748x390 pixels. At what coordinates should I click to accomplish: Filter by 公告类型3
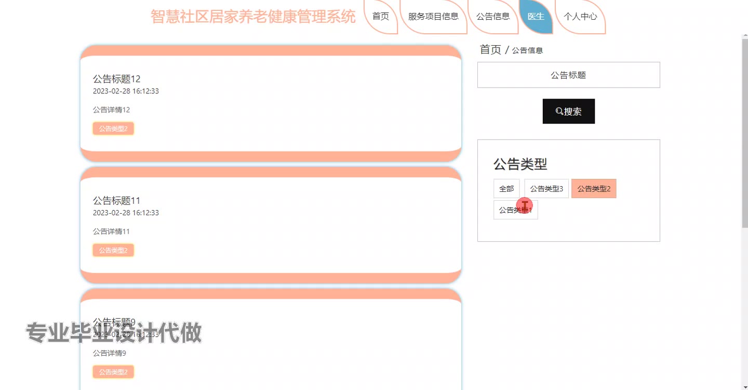click(x=546, y=189)
